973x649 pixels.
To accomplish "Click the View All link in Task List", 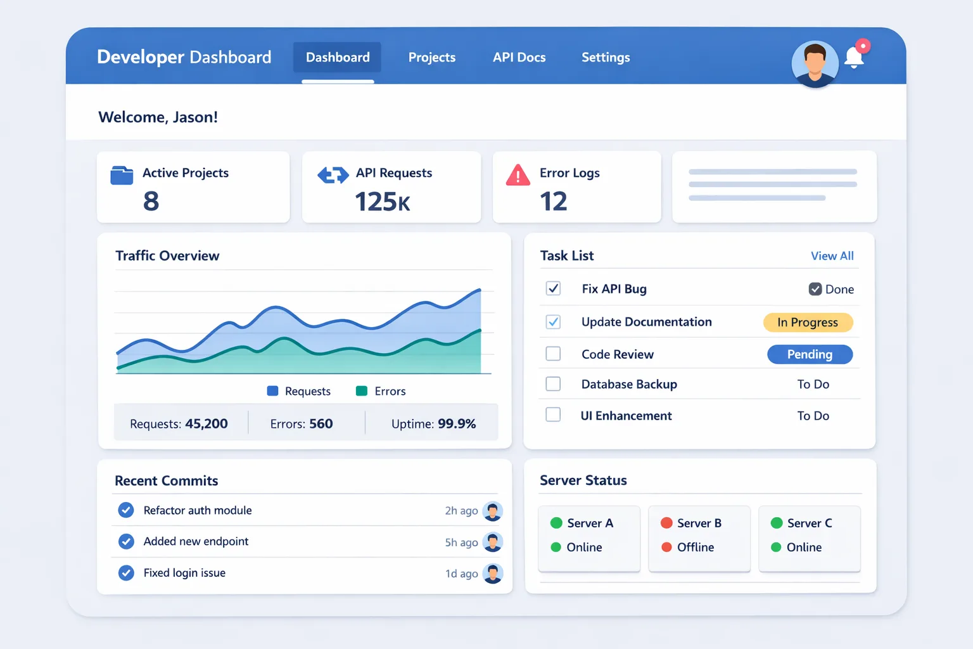I will [832, 255].
